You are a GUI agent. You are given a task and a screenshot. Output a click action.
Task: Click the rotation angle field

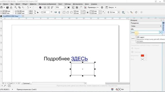coord(46,12)
